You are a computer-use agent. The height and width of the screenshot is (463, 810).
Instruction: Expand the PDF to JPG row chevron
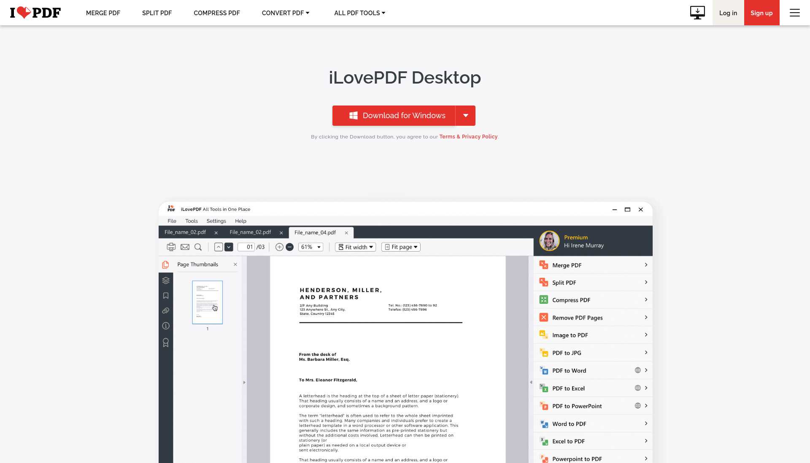point(646,352)
